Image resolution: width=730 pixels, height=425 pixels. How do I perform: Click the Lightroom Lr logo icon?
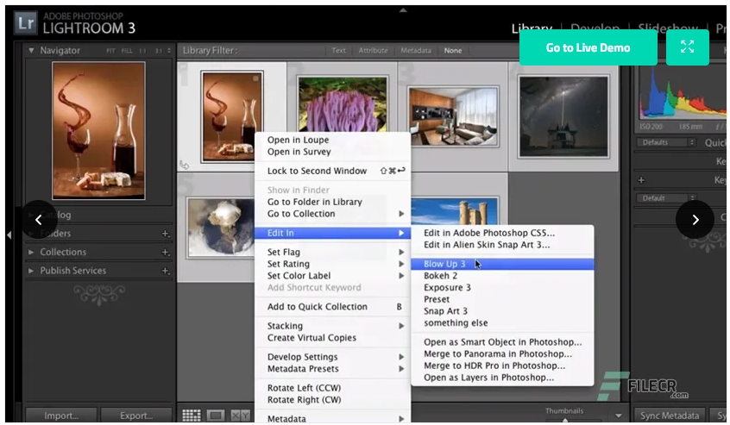click(25, 23)
